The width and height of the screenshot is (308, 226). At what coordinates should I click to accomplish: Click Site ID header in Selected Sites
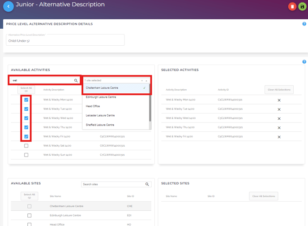pos(211,196)
